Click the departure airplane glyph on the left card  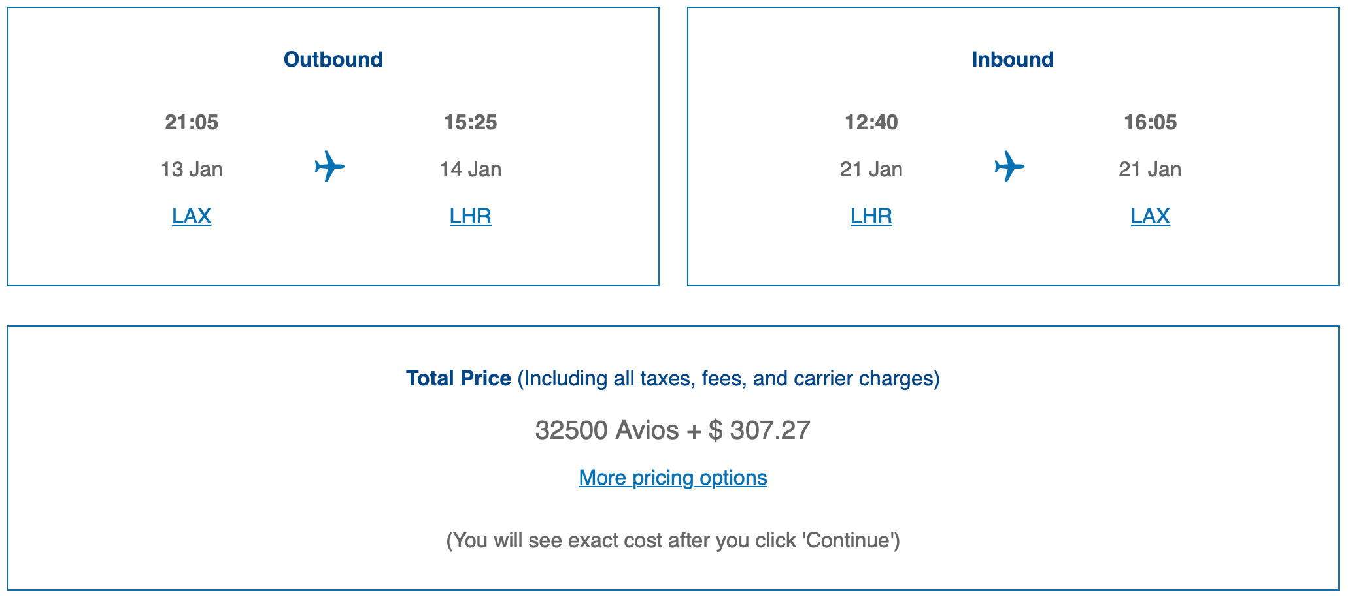329,168
